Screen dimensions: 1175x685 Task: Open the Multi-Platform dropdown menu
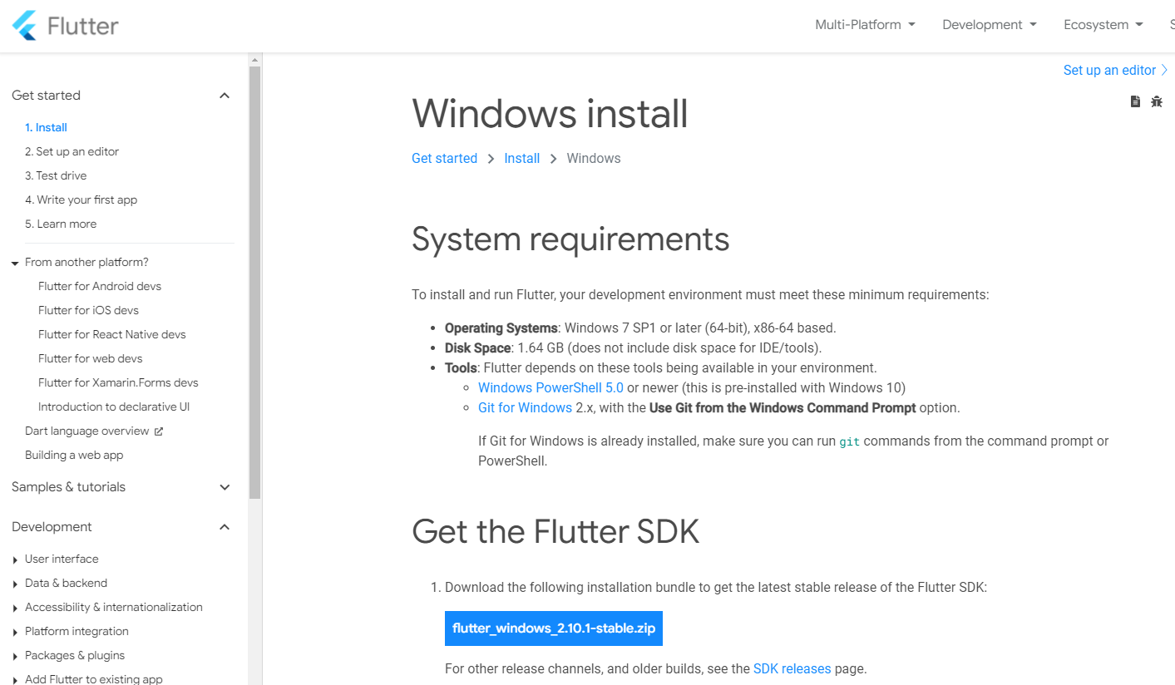(x=865, y=25)
